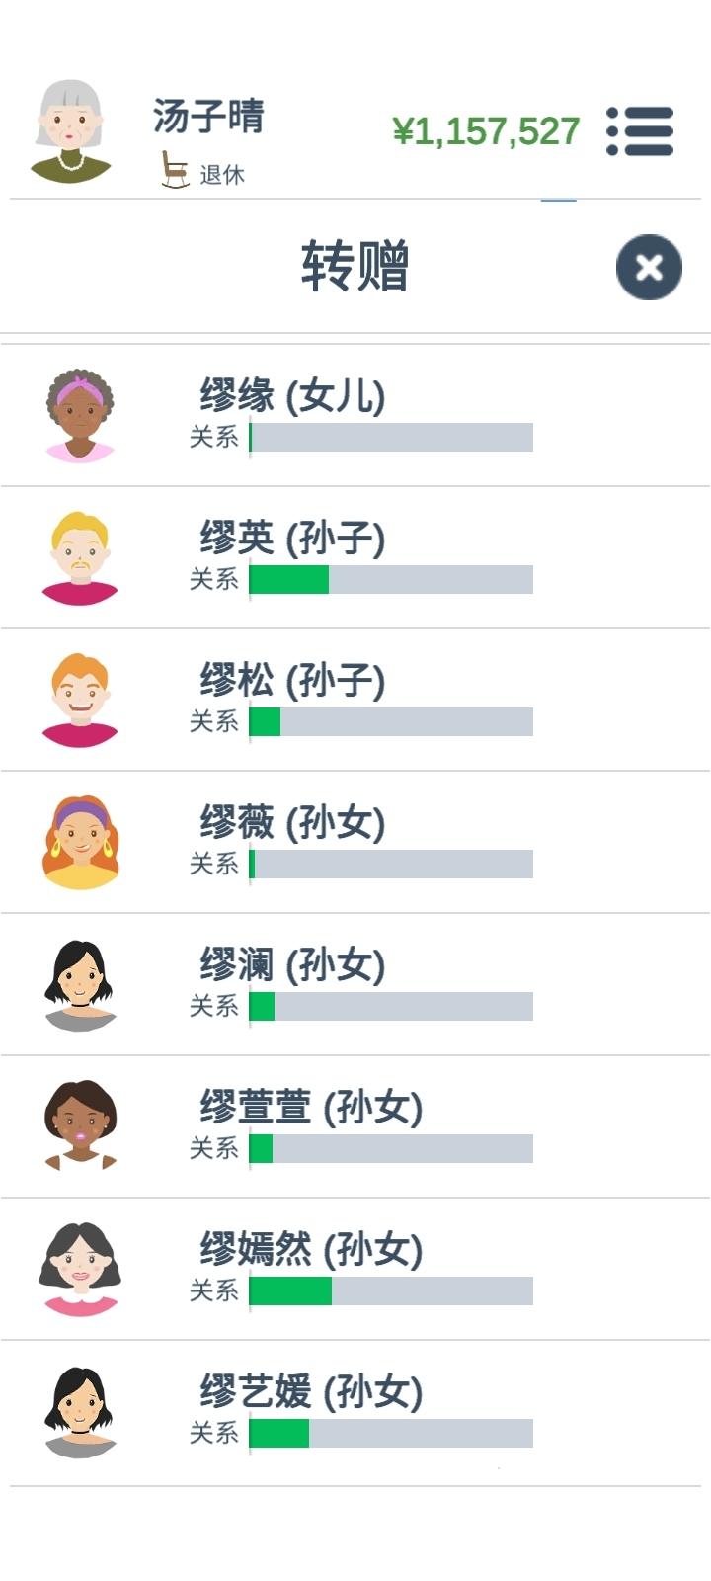Viewport: 711px width, 1581px height.
Task: Select 缪嫣然 (孙女) name entry
Action: click(311, 1250)
